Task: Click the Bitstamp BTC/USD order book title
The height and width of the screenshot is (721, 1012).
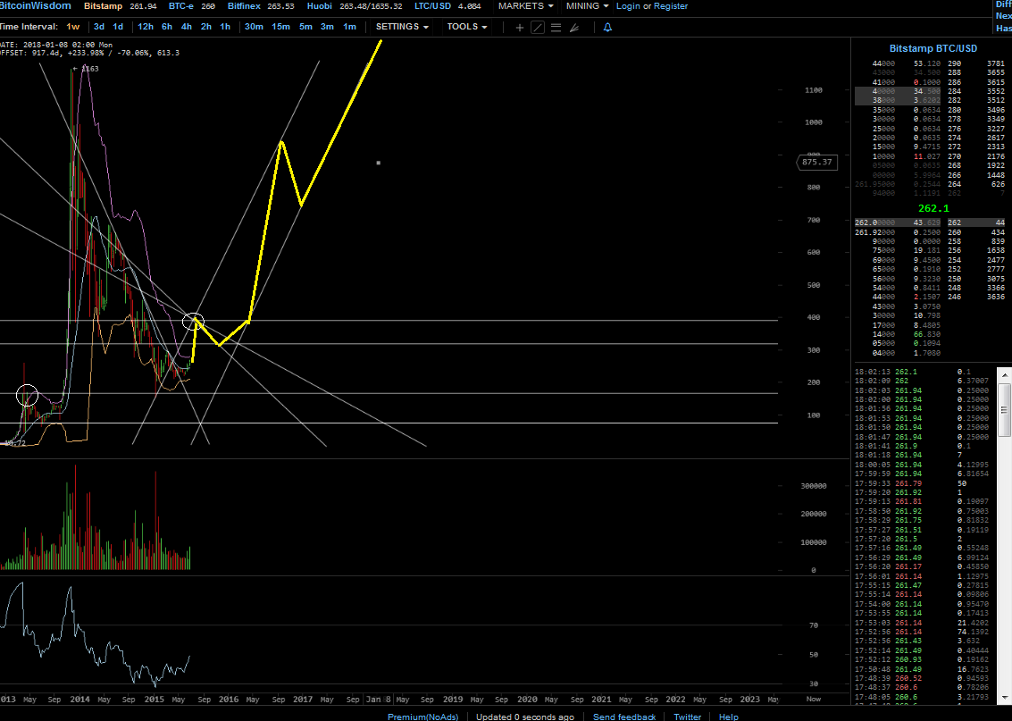Action: point(933,48)
